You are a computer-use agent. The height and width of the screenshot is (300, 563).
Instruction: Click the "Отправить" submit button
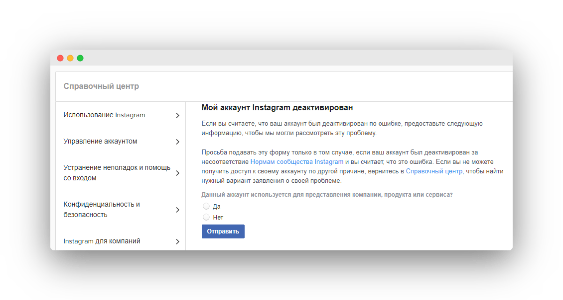pyautogui.click(x=223, y=231)
